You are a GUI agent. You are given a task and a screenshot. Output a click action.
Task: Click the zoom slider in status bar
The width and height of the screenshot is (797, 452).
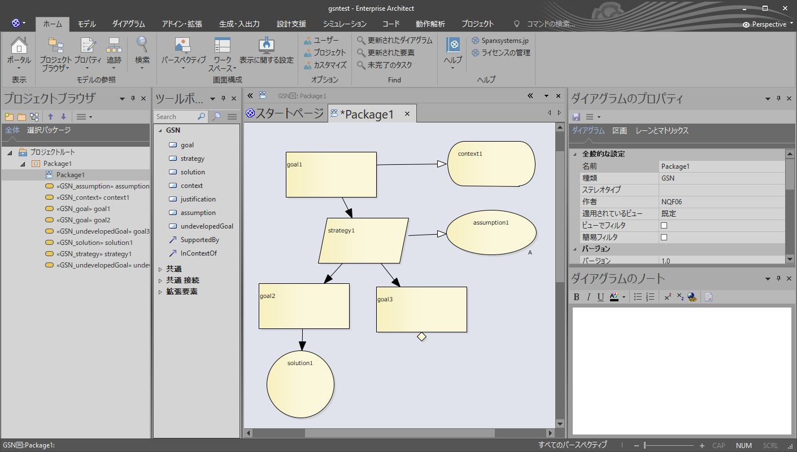pyautogui.click(x=669, y=445)
